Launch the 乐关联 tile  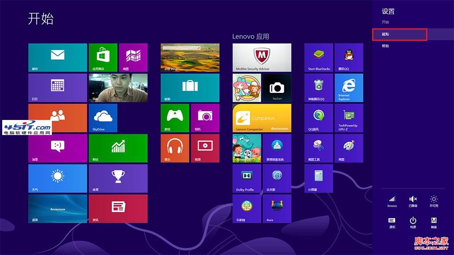277,178
